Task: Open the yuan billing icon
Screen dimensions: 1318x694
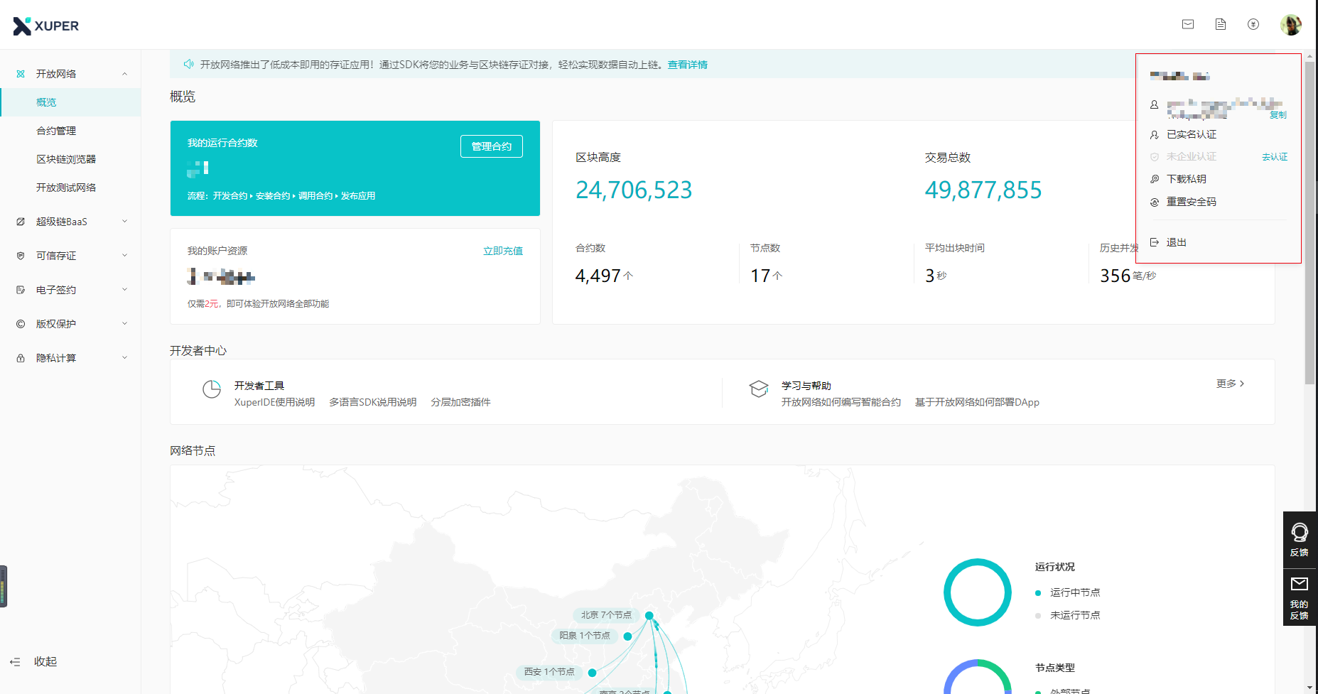Action: click(x=1253, y=24)
